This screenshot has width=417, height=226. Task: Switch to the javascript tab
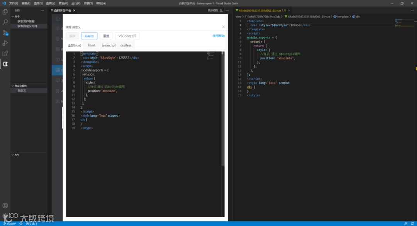coord(108,45)
